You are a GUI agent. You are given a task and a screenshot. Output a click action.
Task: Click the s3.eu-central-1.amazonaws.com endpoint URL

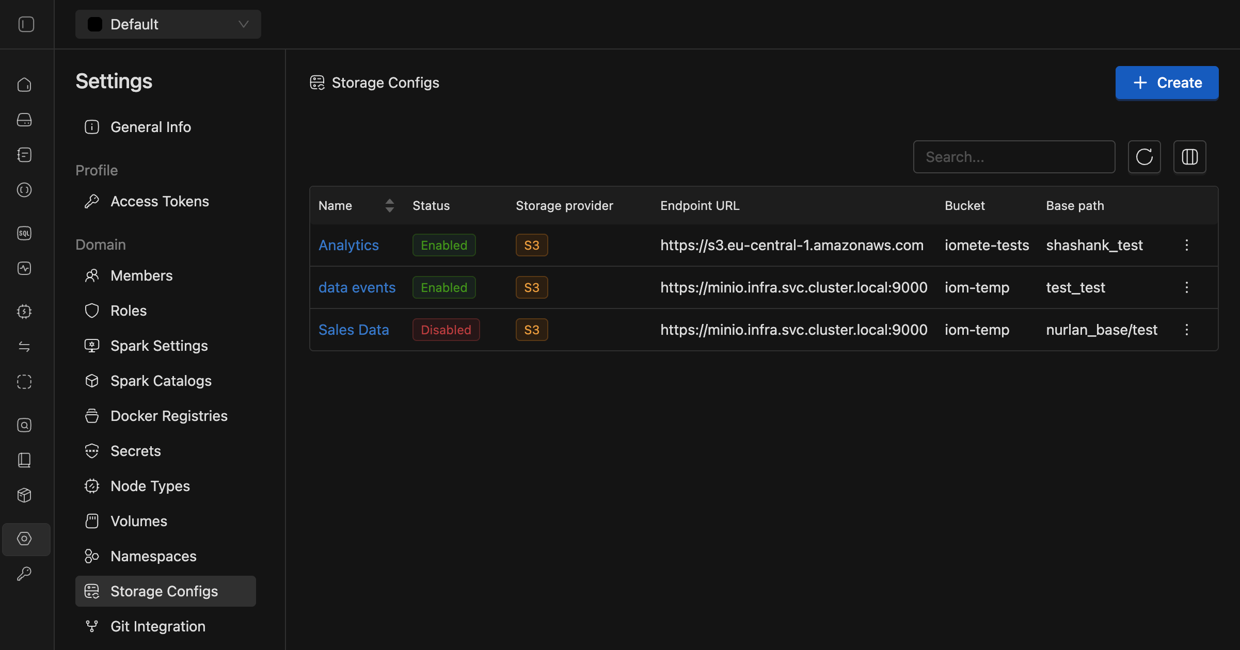[792, 245]
